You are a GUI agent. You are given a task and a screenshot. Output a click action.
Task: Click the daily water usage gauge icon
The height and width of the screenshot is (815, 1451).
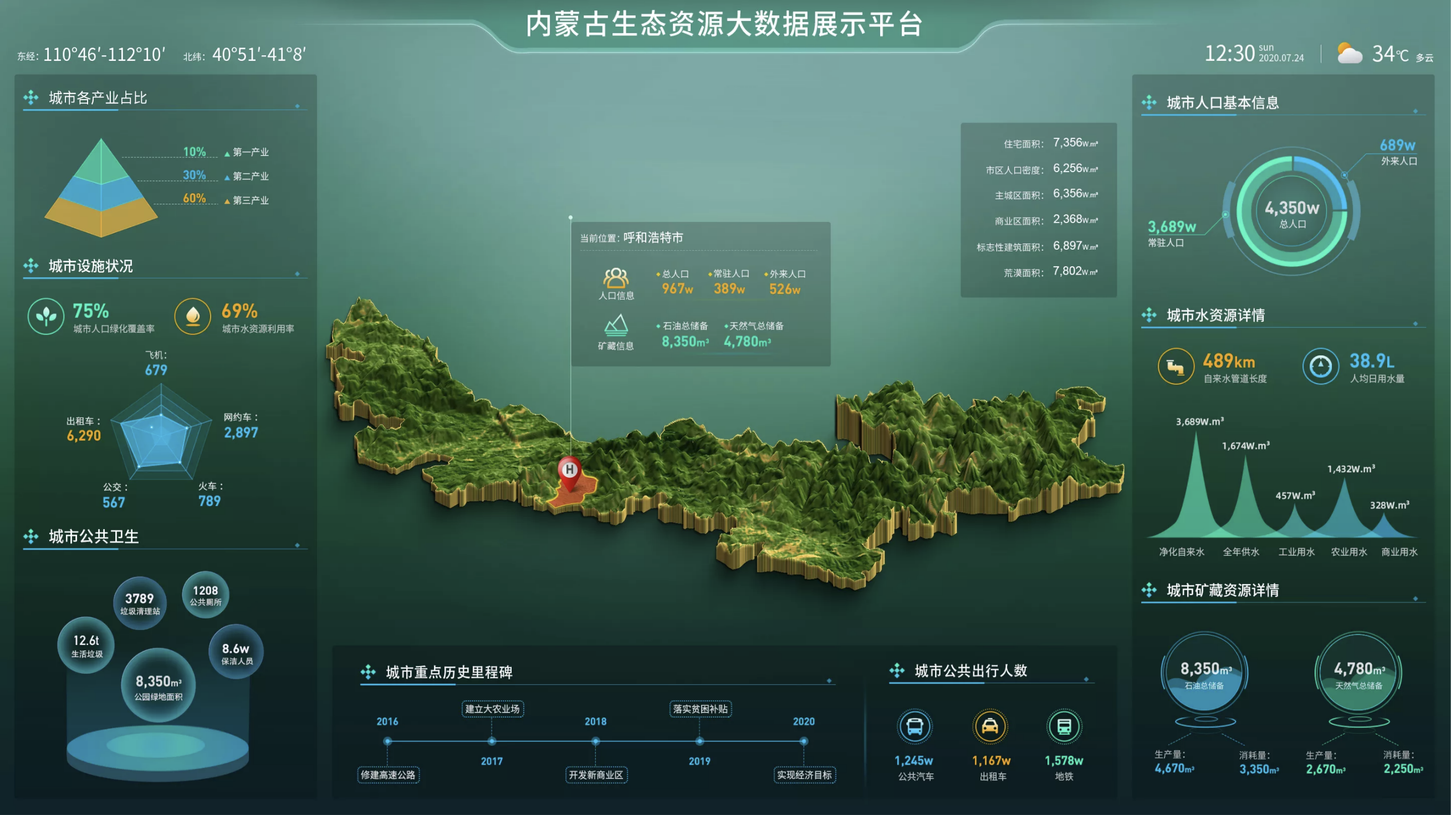click(1320, 367)
